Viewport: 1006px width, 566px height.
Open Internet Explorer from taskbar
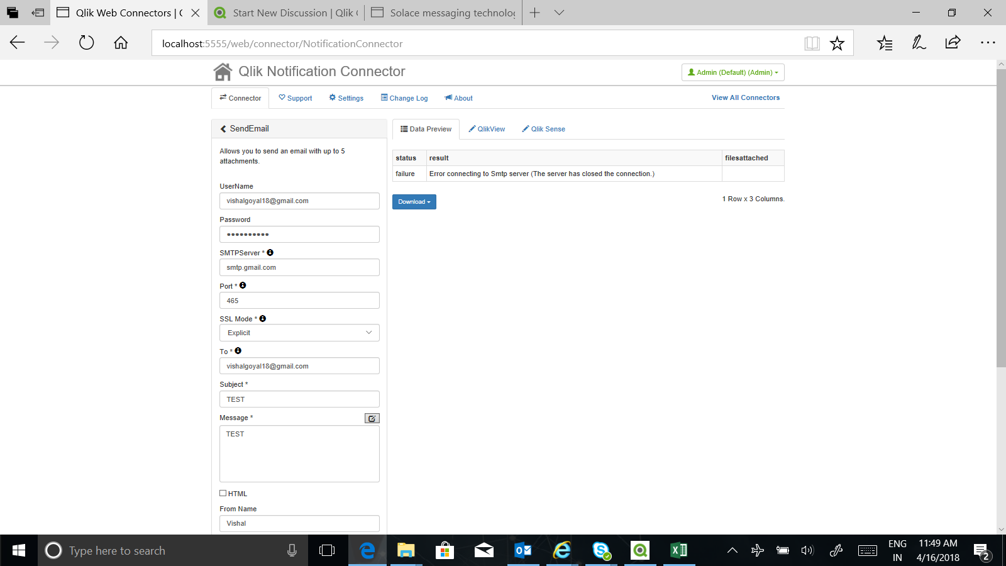point(562,550)
